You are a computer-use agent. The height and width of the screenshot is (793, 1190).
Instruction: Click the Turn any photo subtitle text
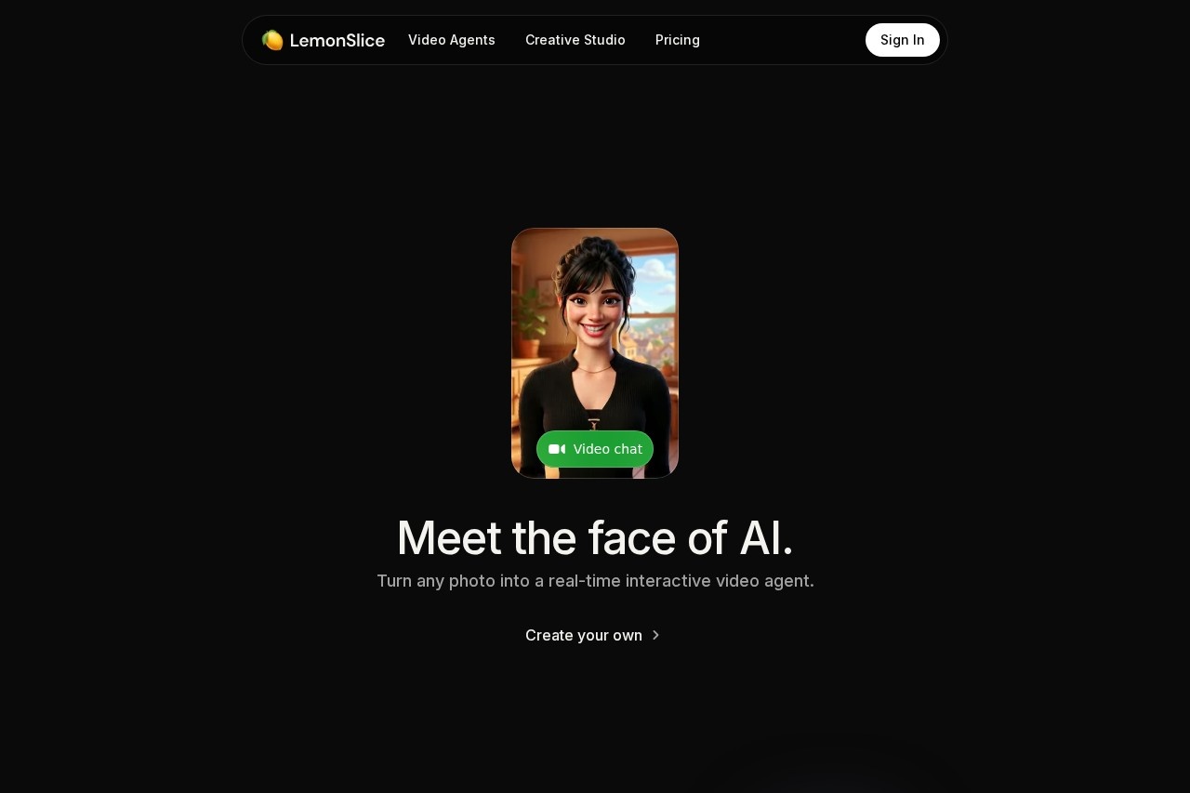[595, 581]
